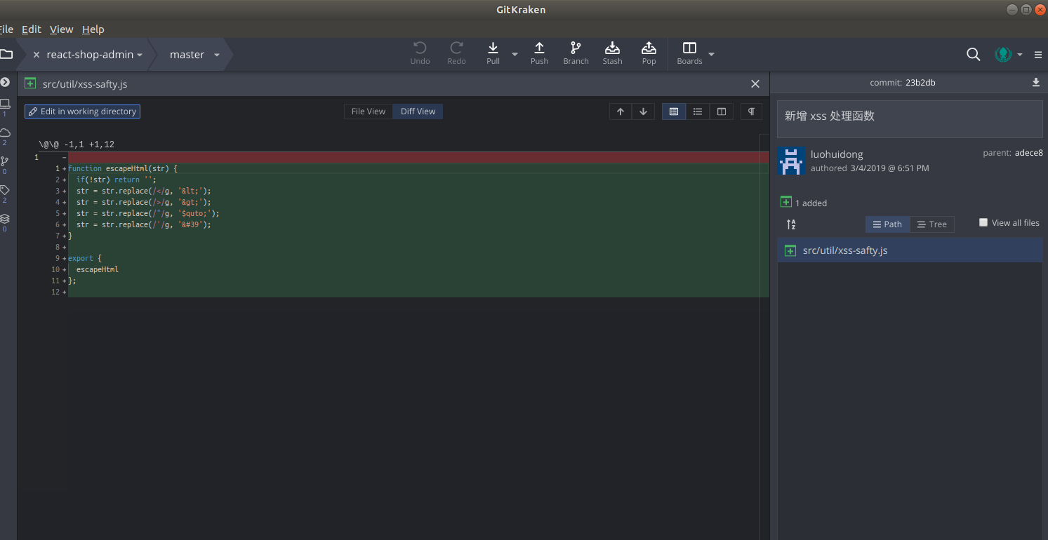Jump to next change with down arrow
The height and width of the screenshot is (540, 1048).
tap(643, 112)
